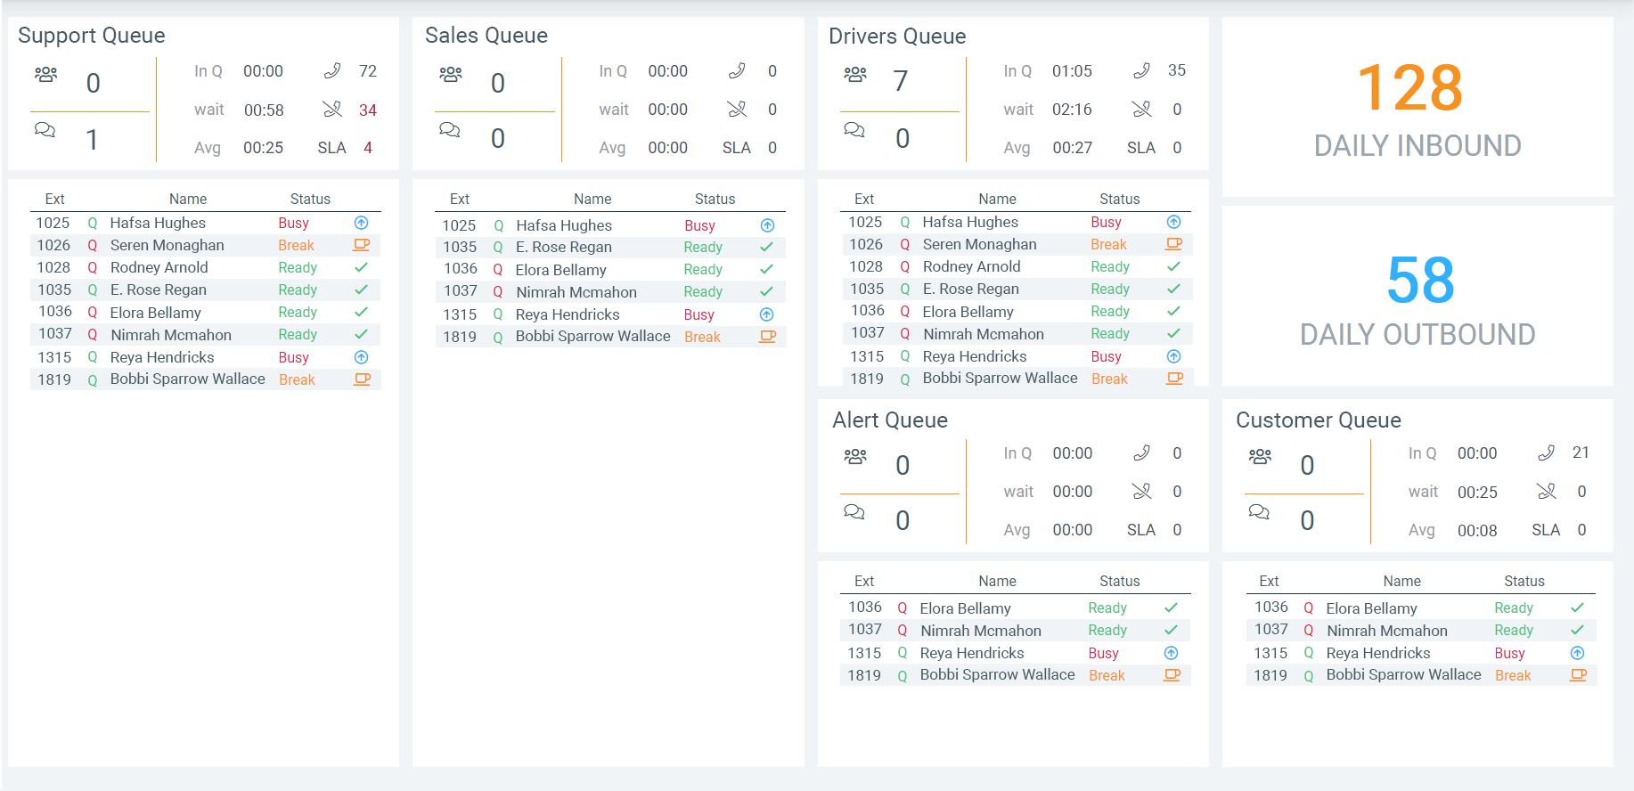
Task: Click the Break cup icon for Bobbi Sparrow Wallace in Customer
Action: coord(1578,675)
